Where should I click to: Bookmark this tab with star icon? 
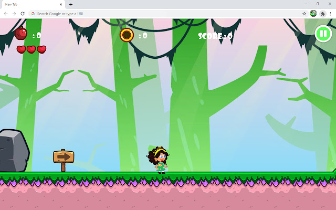(x=304, y=14)
